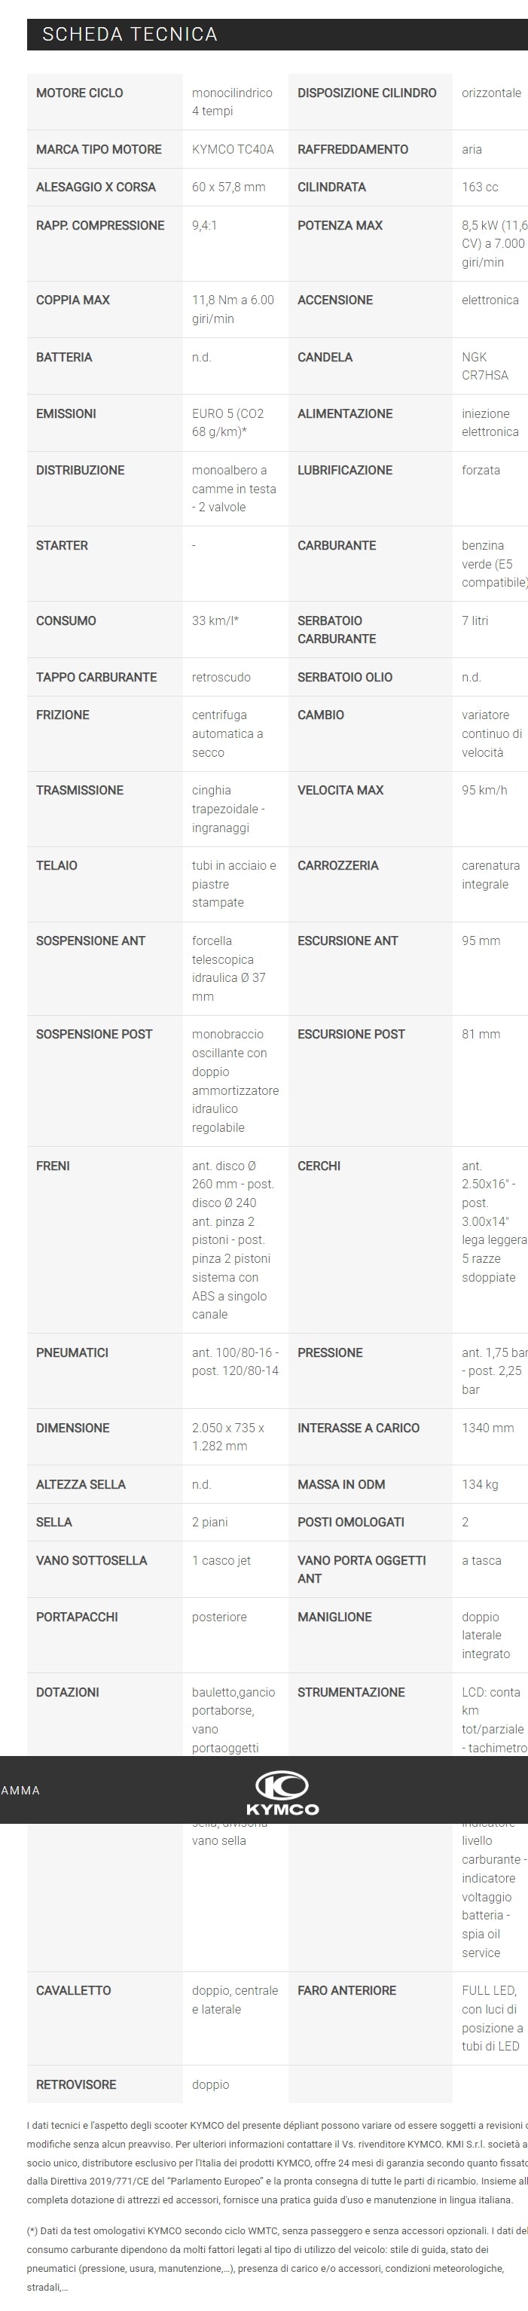Click the KYMCO TC40A engine value
Image resolution: width=528 pixels, height=2311 pixels.
click(233, 149)
